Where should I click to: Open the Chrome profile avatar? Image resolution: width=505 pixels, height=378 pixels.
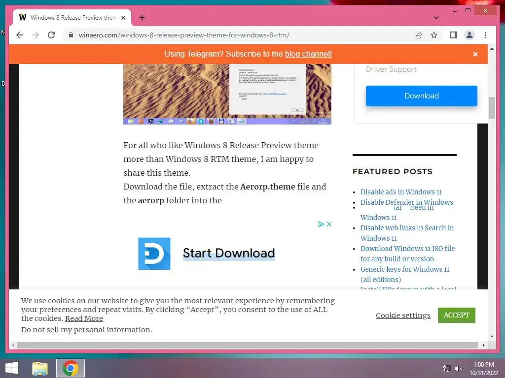point(469,35)
